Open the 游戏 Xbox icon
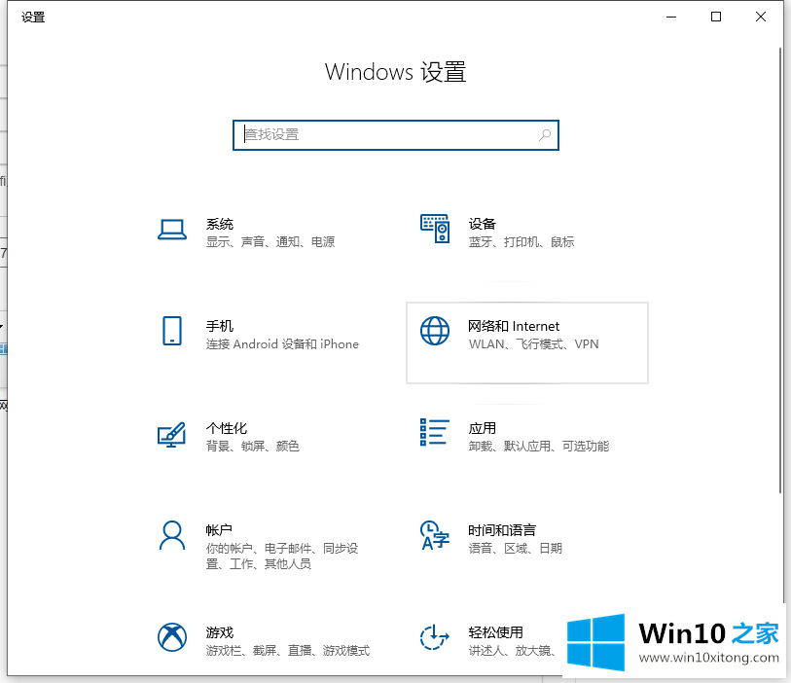Viewport: 791px width, 683px height. [172, 637]
